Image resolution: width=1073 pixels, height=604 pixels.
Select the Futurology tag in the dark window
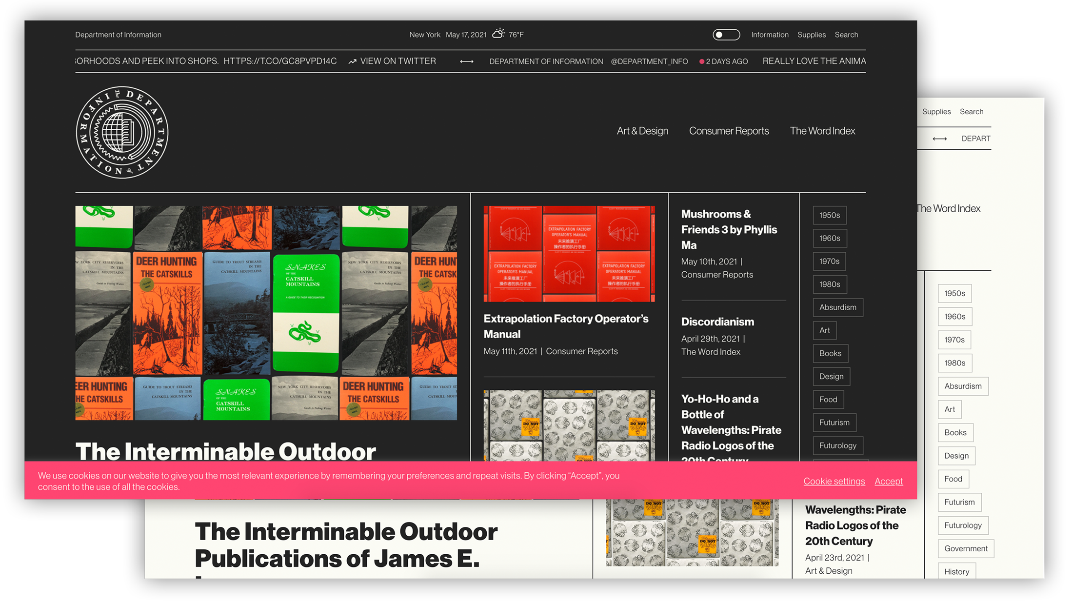(x=838, y=445)
